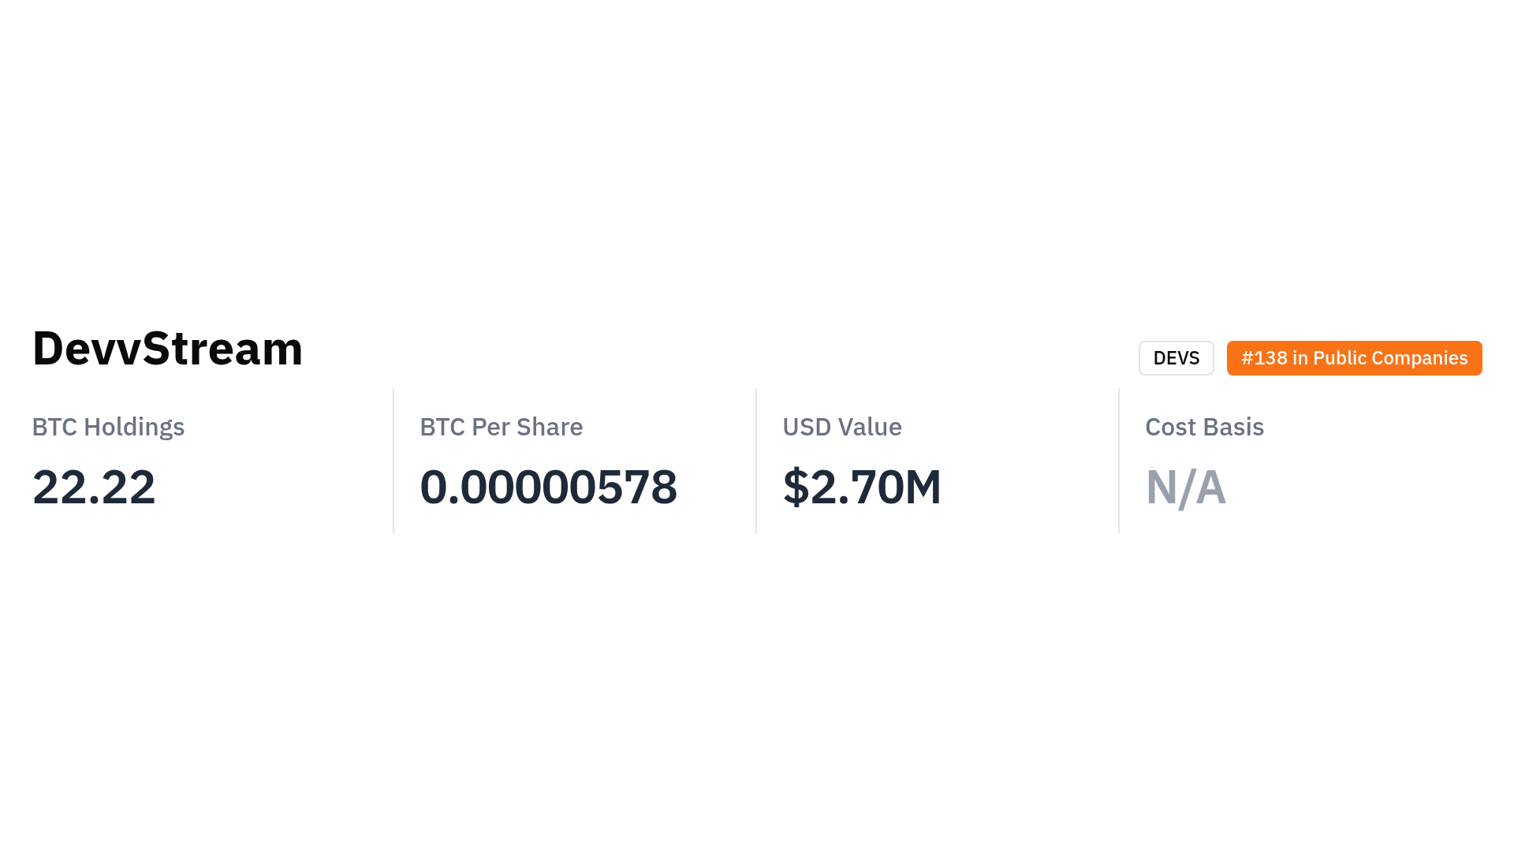Click the N/A cost basis value
Viewport: 1514px width, 852px height.
[x=1185, y=487]
